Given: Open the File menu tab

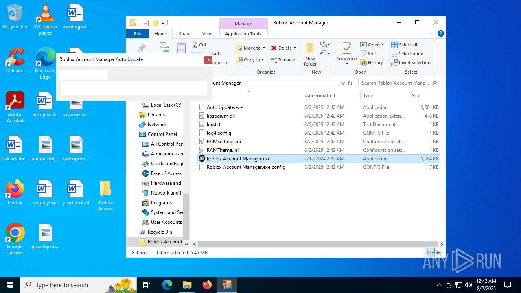Looking at the screenshot, I should click(x=138, y=34).
